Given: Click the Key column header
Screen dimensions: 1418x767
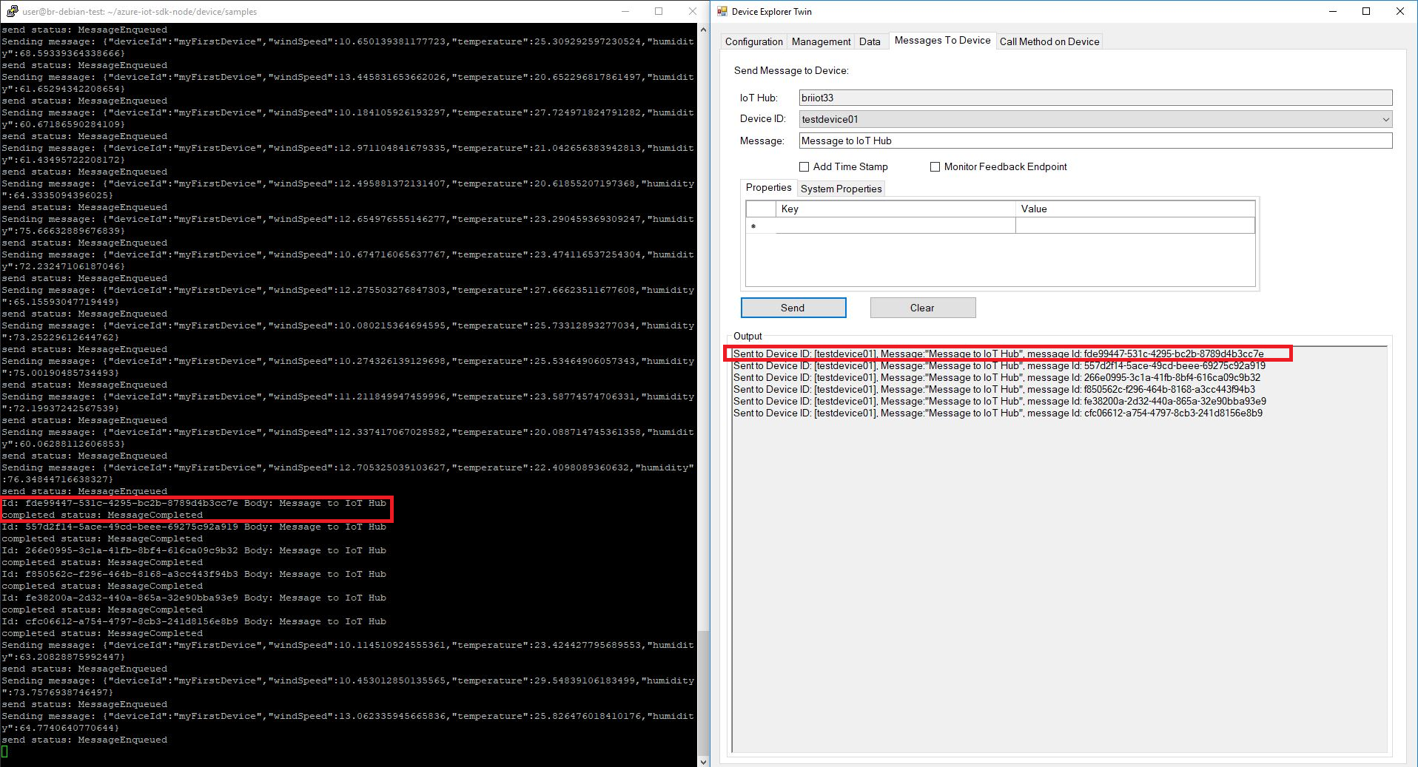Looking at the screenshot, I should [896, 209].
